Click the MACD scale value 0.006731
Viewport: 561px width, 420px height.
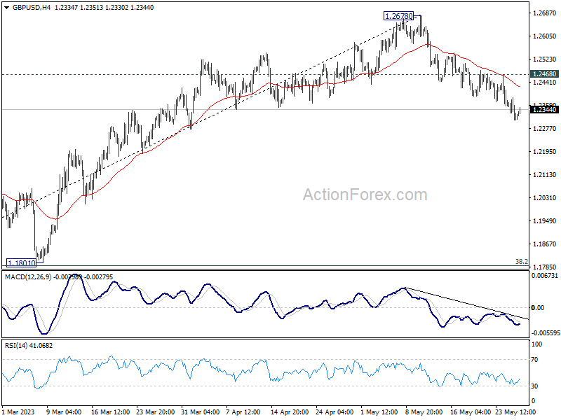click(545, 276)
